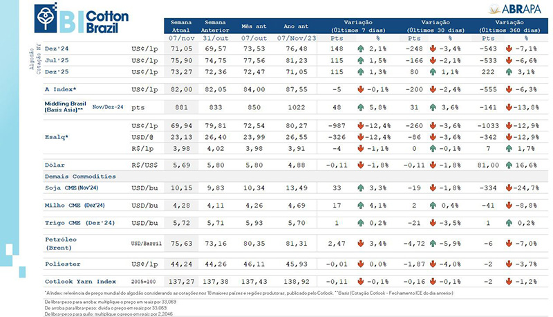Click the ABRAPA logo
The width and height of the screenshot is (553, 317).
515,8
